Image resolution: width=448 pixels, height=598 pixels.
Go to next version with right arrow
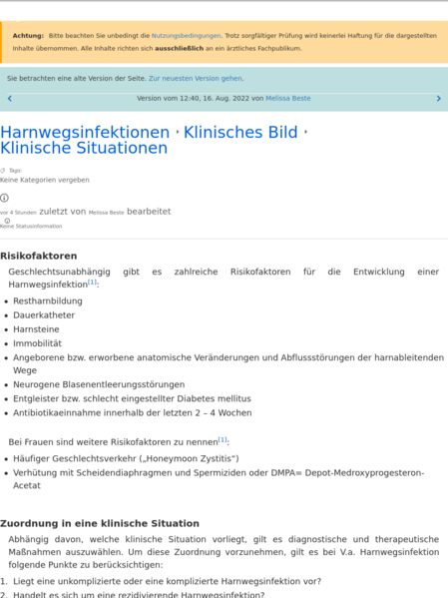[438, 99]
